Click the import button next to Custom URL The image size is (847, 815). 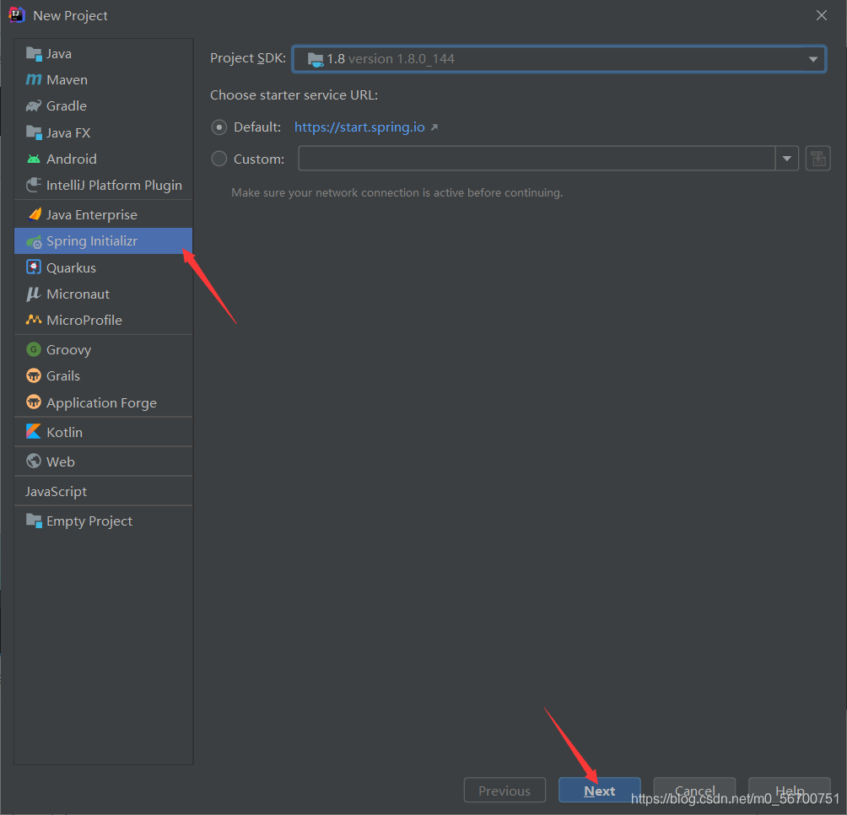point(817,159)
